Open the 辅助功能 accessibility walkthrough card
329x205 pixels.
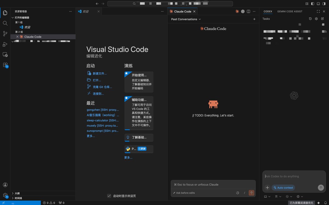(x=139, y=113)
